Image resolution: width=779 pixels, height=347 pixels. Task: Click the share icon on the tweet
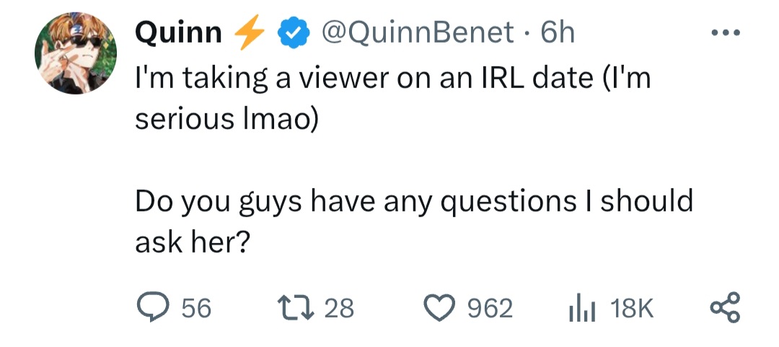(725, 308)
